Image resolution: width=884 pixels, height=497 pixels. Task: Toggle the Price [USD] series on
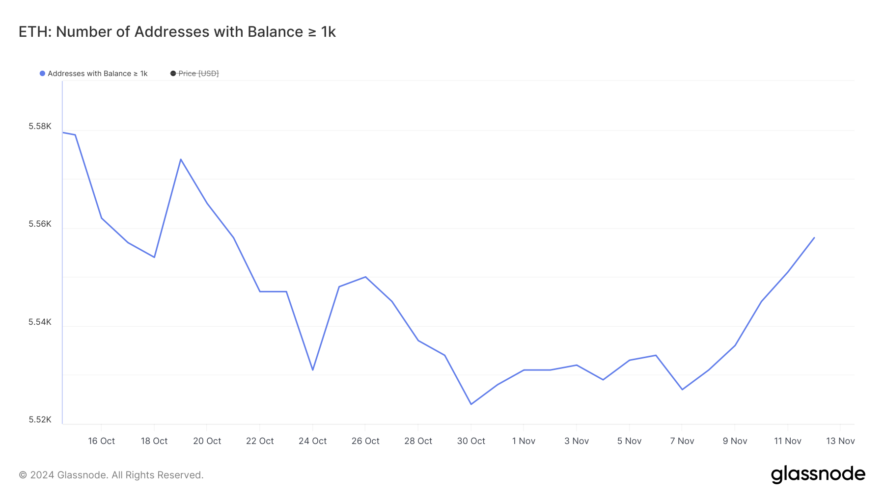(x=198, y=74)
